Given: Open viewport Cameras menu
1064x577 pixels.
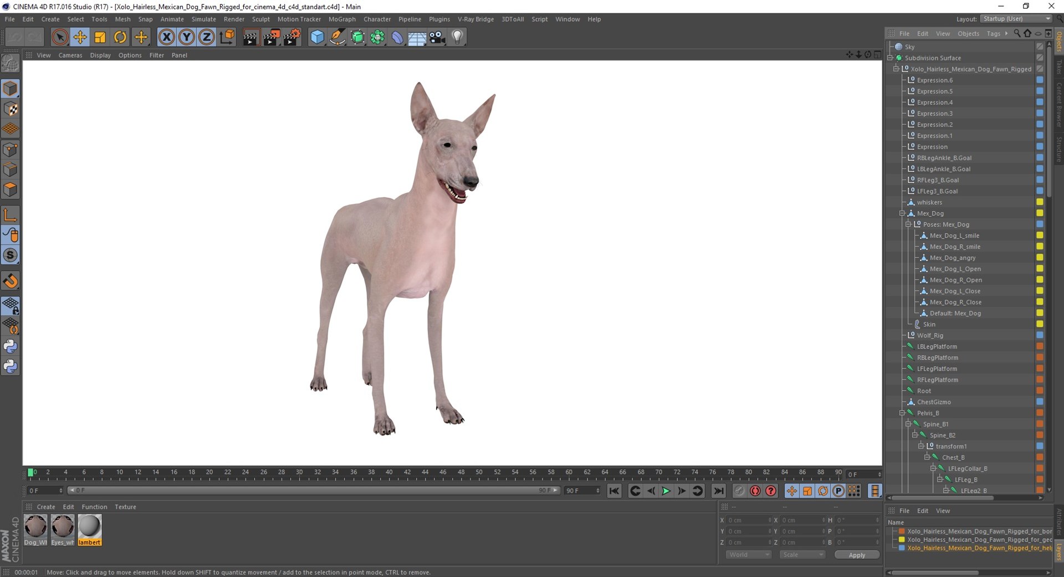Looking at the screenshot, I should [70, 55].
